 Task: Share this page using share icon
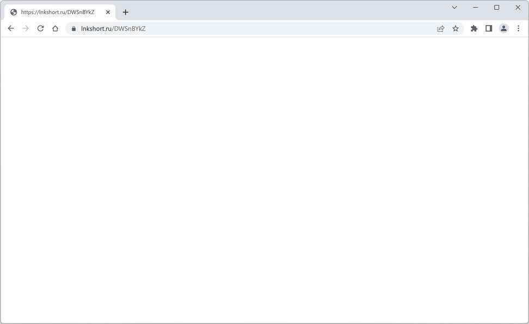point(441,29)
